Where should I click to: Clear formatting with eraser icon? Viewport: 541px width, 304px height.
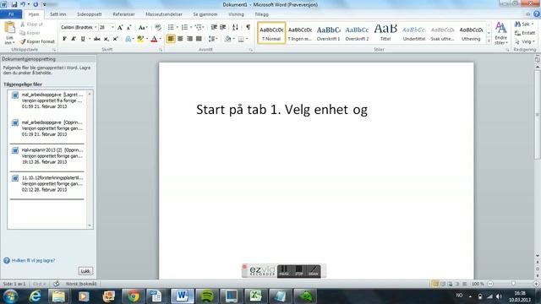coord(158,27)
